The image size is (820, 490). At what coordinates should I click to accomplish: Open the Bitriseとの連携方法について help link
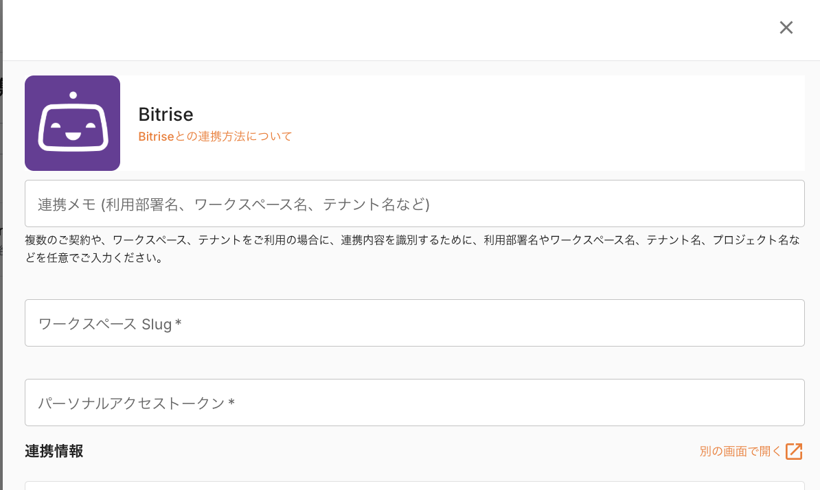click(x=215, y=137)
